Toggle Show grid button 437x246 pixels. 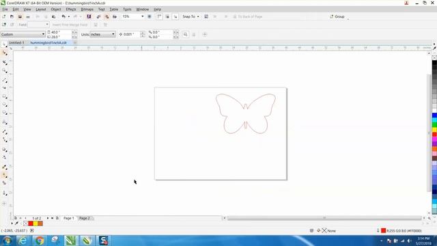tap(167, 16)
